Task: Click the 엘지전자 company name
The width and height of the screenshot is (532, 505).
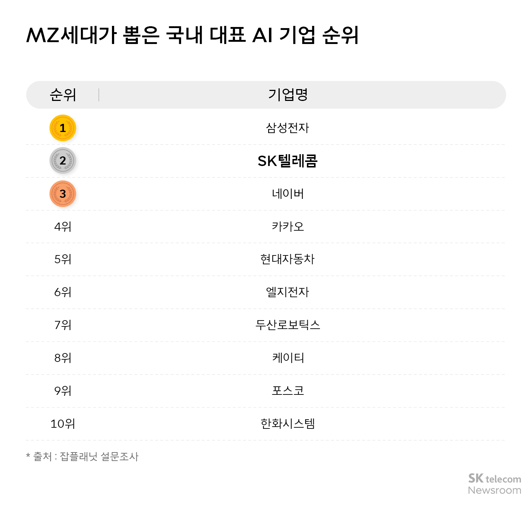Action: (x=287, y=292)
